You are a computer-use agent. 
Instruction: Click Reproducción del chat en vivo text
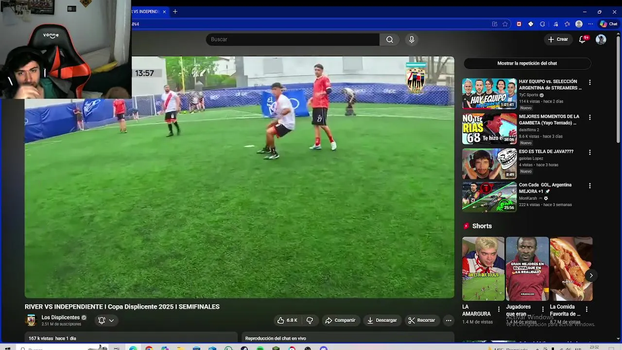pyautogui.click(x=276, y=338)
